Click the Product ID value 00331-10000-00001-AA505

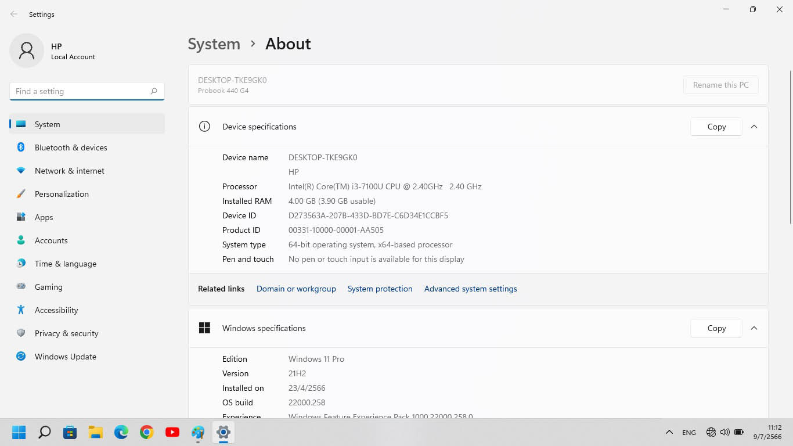tap(336, 230)
